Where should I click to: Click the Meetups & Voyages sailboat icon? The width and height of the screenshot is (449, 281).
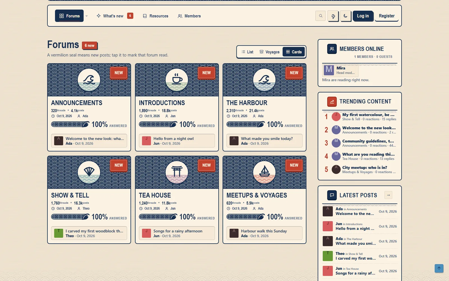click(264, 172)
